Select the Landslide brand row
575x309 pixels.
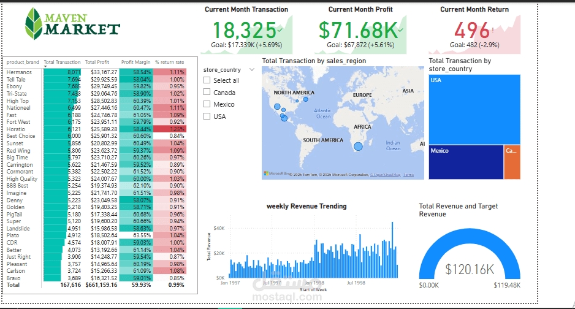pos(96,228)
